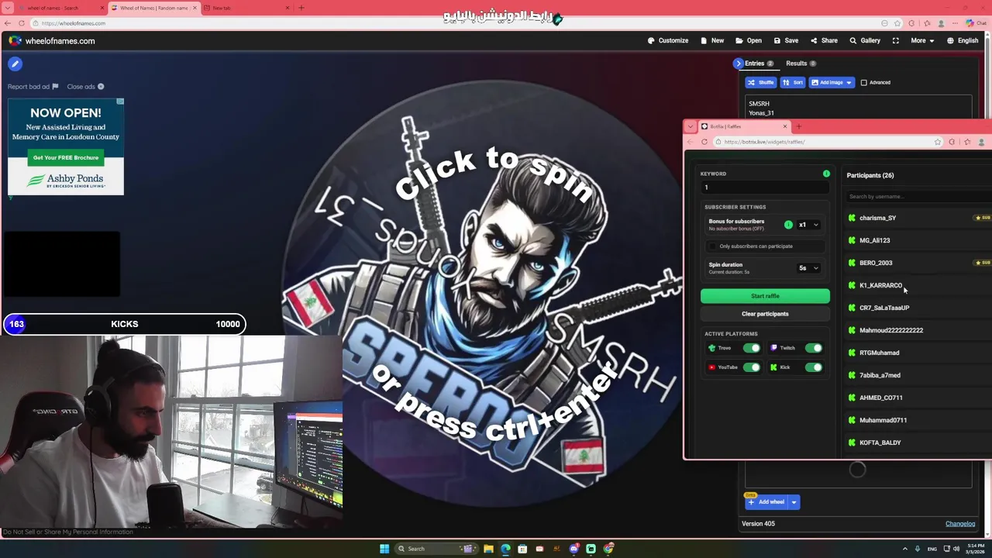Select participant 7abiba_a7med
This screenshot has height=558, width=992.
(x=880, y=375)
